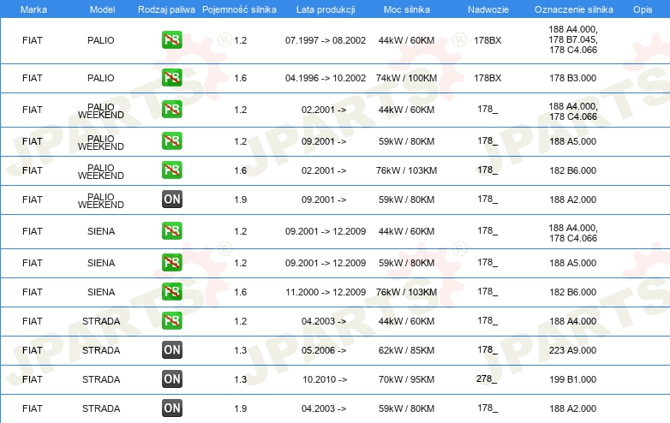The image size is (670, 423).
Task: Click petrol icon in the Siena 1.6 row
Action: [x=171, y=291]
